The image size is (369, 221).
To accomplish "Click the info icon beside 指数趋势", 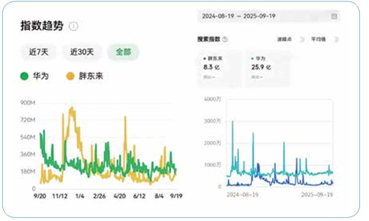I will [x=73, y=26].
